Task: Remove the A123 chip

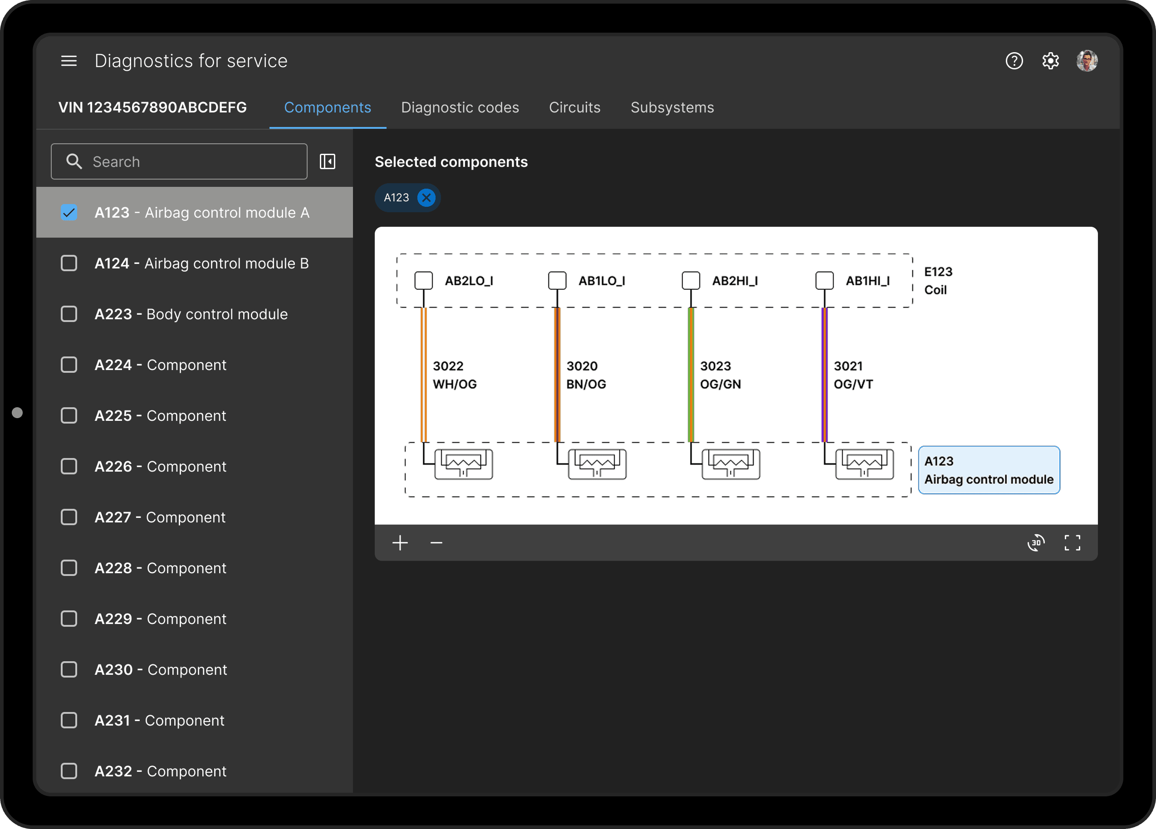Action: tap(426, 198)
